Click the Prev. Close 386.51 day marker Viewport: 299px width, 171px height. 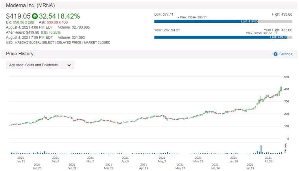192,17
